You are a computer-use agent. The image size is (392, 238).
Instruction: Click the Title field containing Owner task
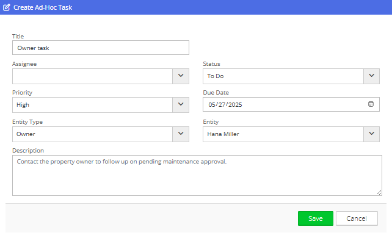click(x=101, y=48)
